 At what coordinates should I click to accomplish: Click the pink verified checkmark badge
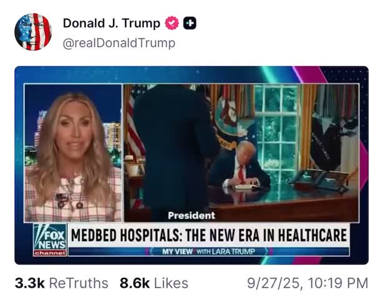172,23
